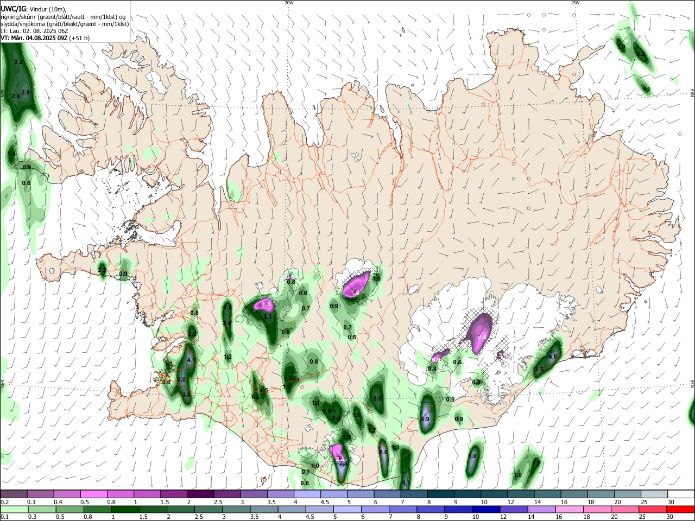Pick the snow legend swatch between 0.2 and 0.3
This screenshot has width=695, height=521.
pos(14,494)
